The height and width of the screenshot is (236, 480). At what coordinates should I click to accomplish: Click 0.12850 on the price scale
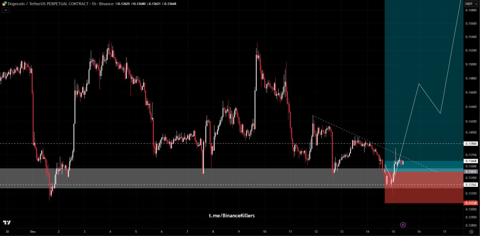(x=471, y=225)
